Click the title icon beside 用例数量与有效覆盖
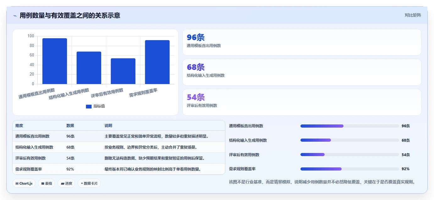The height and width of the screenshot is (200, 434). pyautogui.click(x=15, y=16)
